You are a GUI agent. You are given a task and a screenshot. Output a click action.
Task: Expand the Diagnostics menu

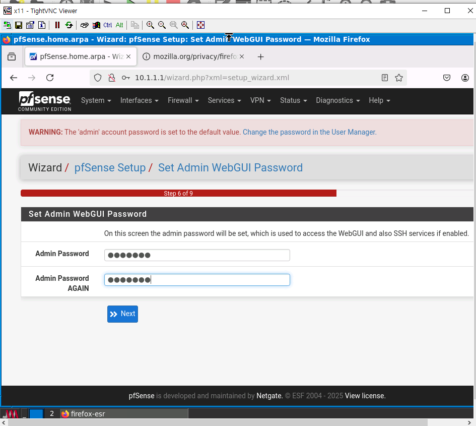[338, 100]
